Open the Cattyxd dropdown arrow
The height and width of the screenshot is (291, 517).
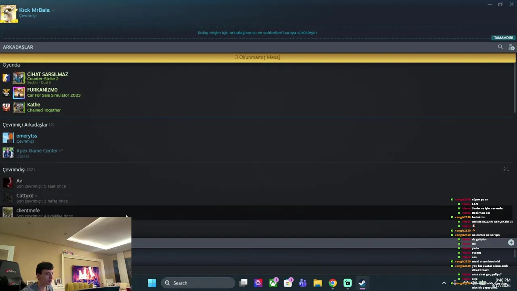tap(36, 196)
